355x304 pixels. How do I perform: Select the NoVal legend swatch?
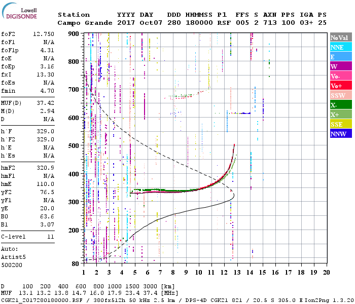point(340,37)
